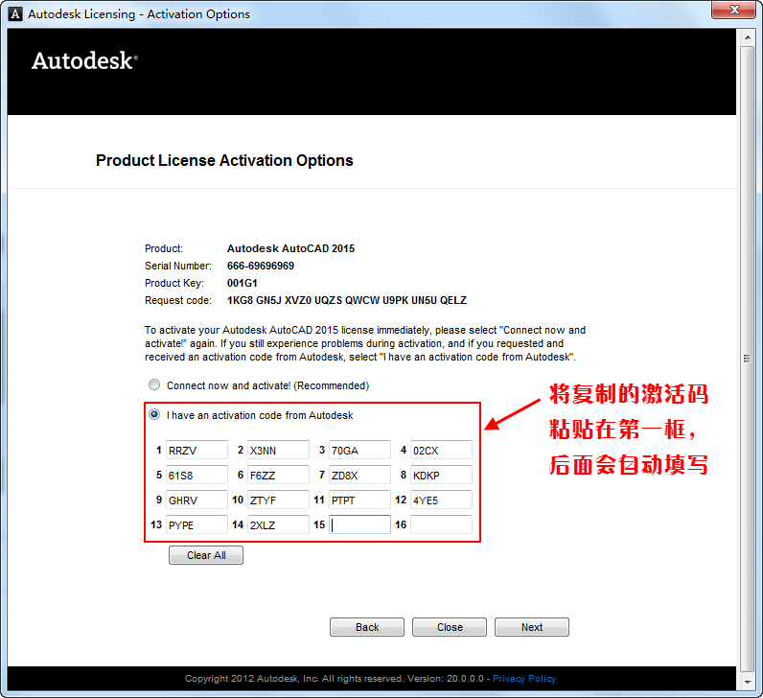Click activation code field 4 containing 02CX
763x698 pixels.
[441, 450]
